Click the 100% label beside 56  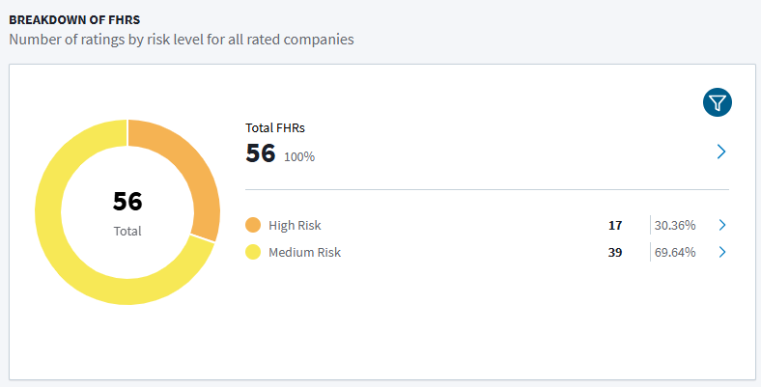click(299, 156)
